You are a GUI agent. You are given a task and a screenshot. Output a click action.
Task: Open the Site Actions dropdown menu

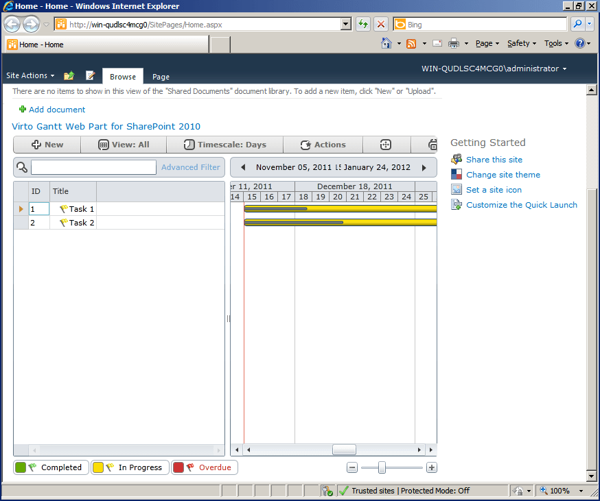tap(30, 75)
